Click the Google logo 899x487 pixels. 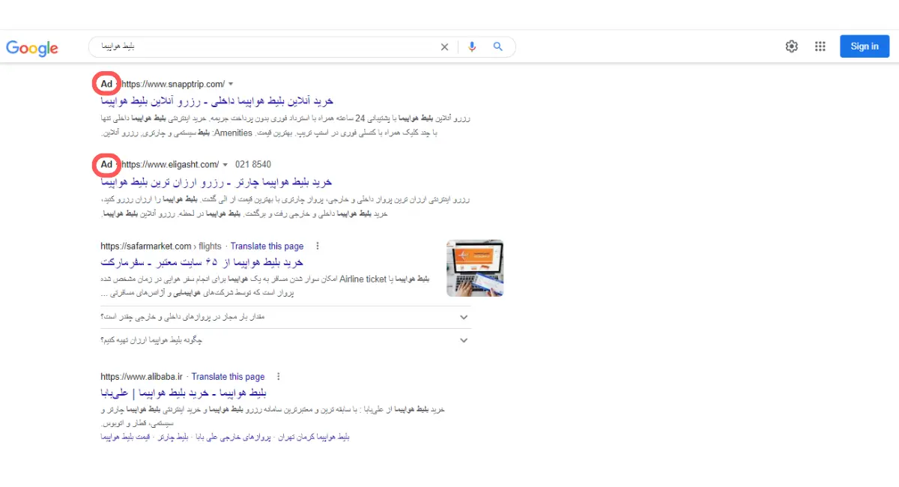point(32,47)
